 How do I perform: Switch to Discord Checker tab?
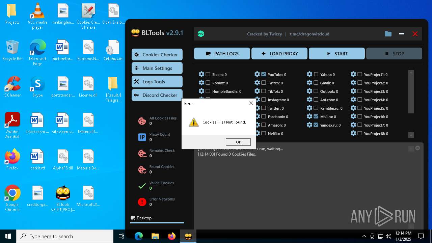tap(157, 95)
